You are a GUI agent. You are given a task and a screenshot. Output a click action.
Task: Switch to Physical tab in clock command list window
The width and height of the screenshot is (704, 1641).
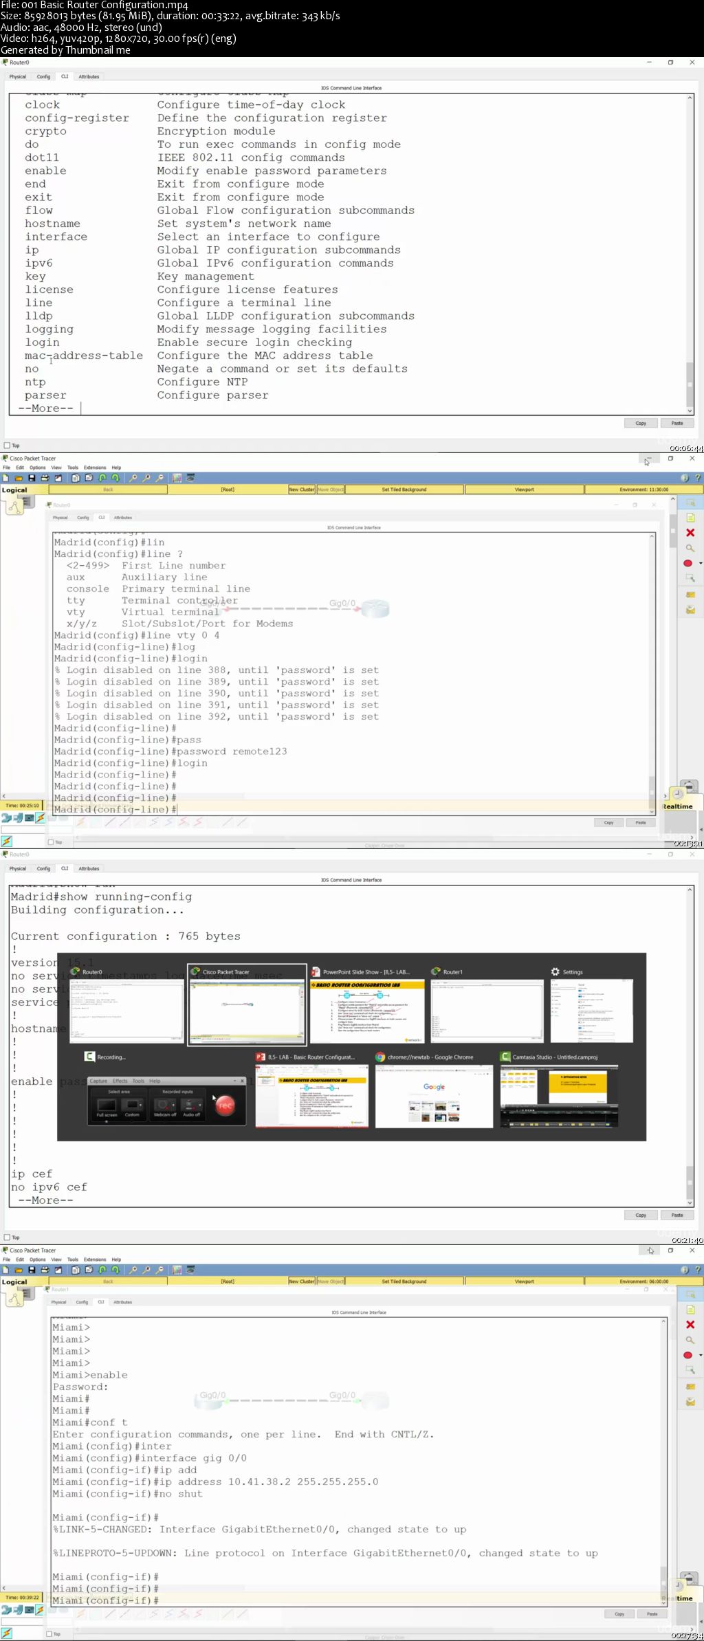tap(18, 77)
